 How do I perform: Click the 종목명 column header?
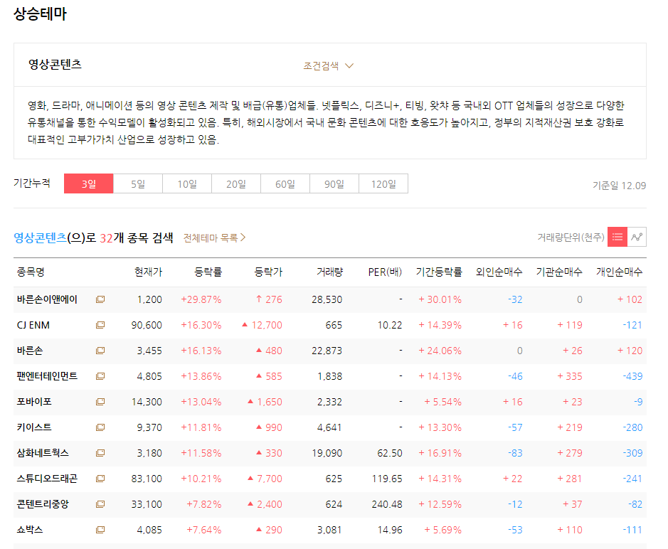click(x=31, y=272)
